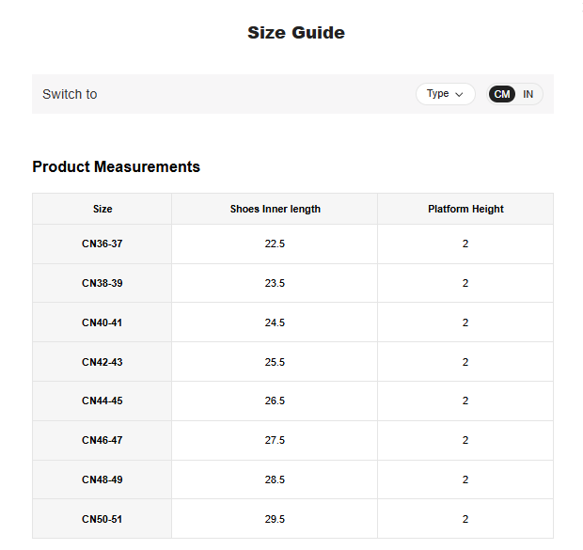
Task: Click the Switch to label
Action: tap(70, 94)
